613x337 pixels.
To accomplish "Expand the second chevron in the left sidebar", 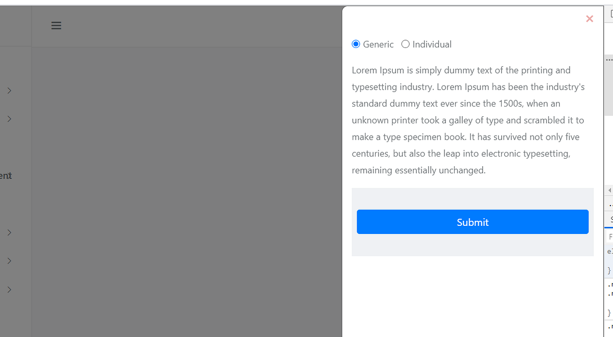I will click(8, 119).
